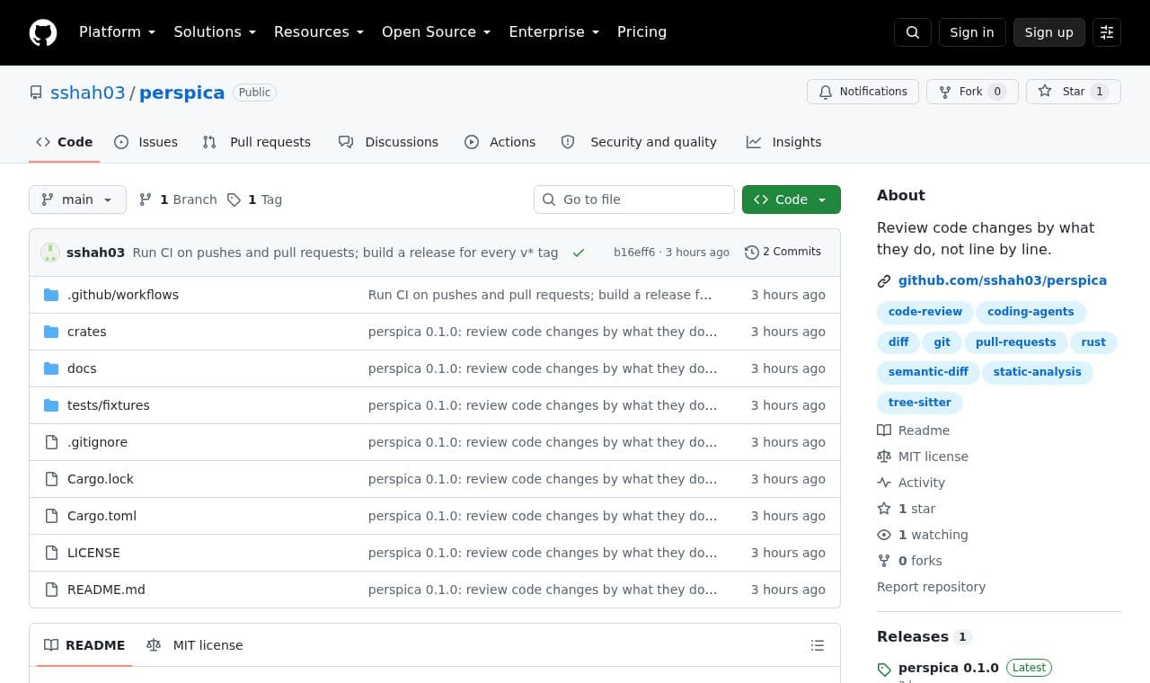Image resolution: width=1150 pixels, height=683 pixels.
Task: Switch to the MIT license tab
Action: [195, 645]
